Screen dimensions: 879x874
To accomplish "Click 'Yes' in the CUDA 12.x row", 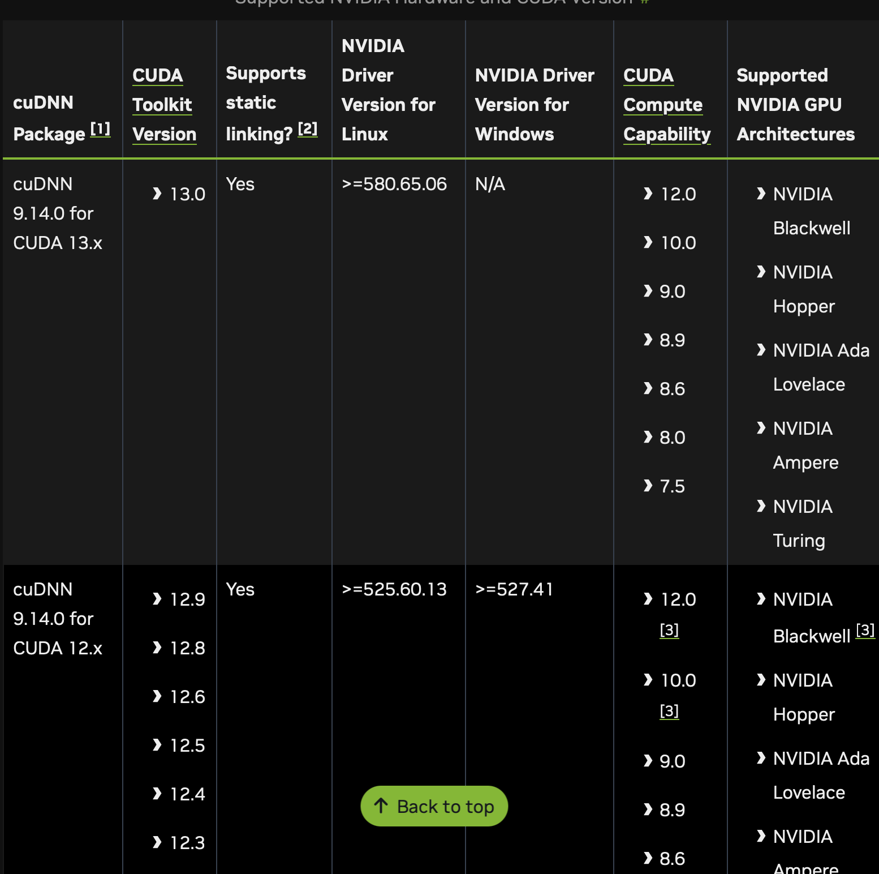I will tap(240, 589).
